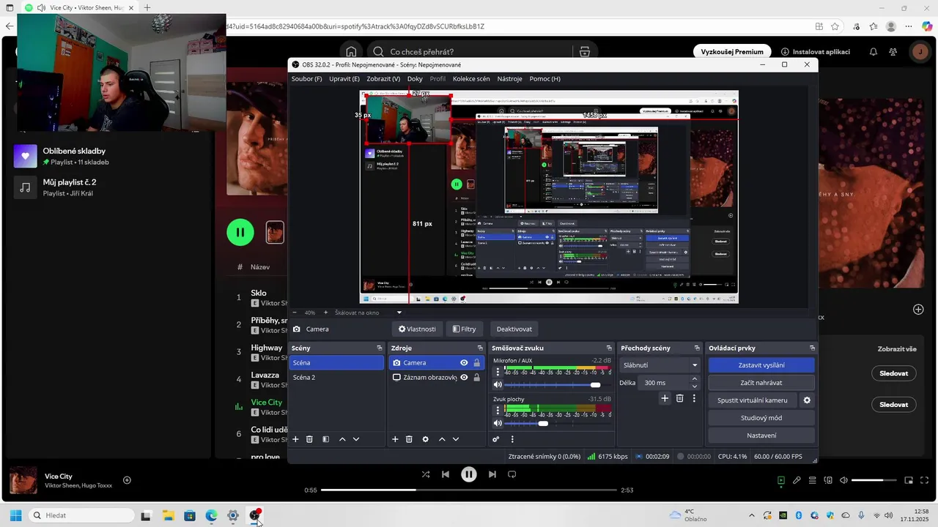This screenshot has height=527, width=938.
Task: Open Mikrofon / AUX options three-dot menu
Action: (x=498, y=372)
